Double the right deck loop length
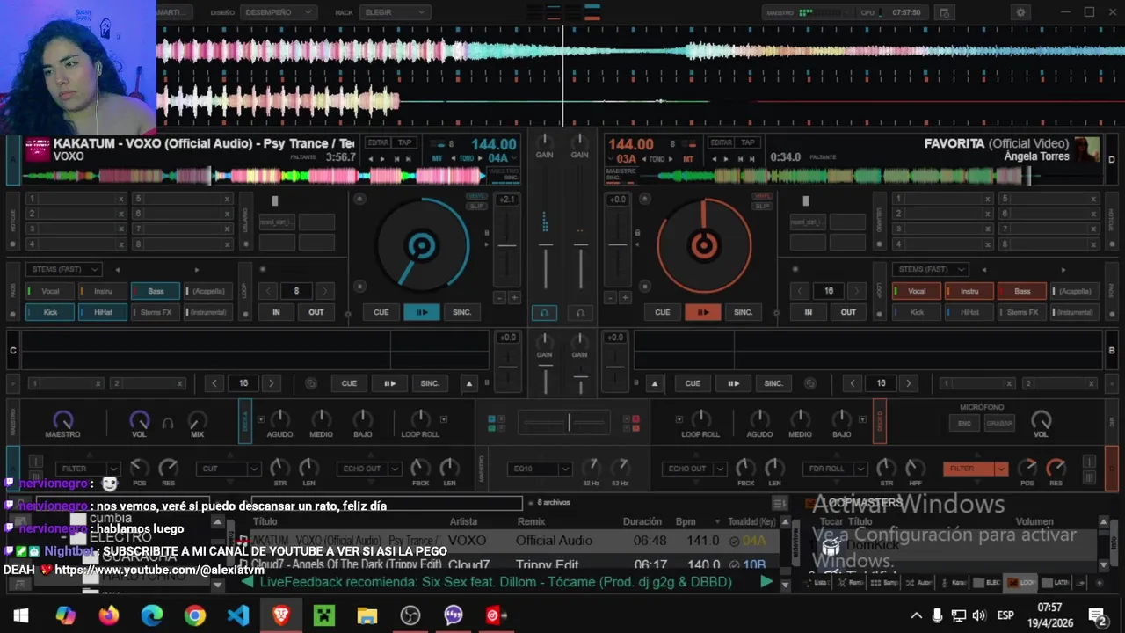Viewport: 1125px width, 633px height. tap(856, 291)
